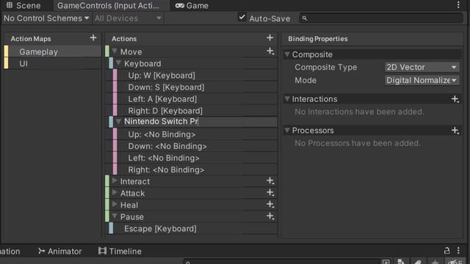Collapse the Keyboard composite binding
The image size is (470, 264).
(118, 63)
